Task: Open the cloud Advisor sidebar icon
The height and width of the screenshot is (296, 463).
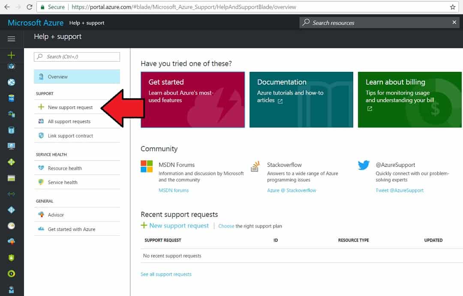Action: tap(11, 242)
